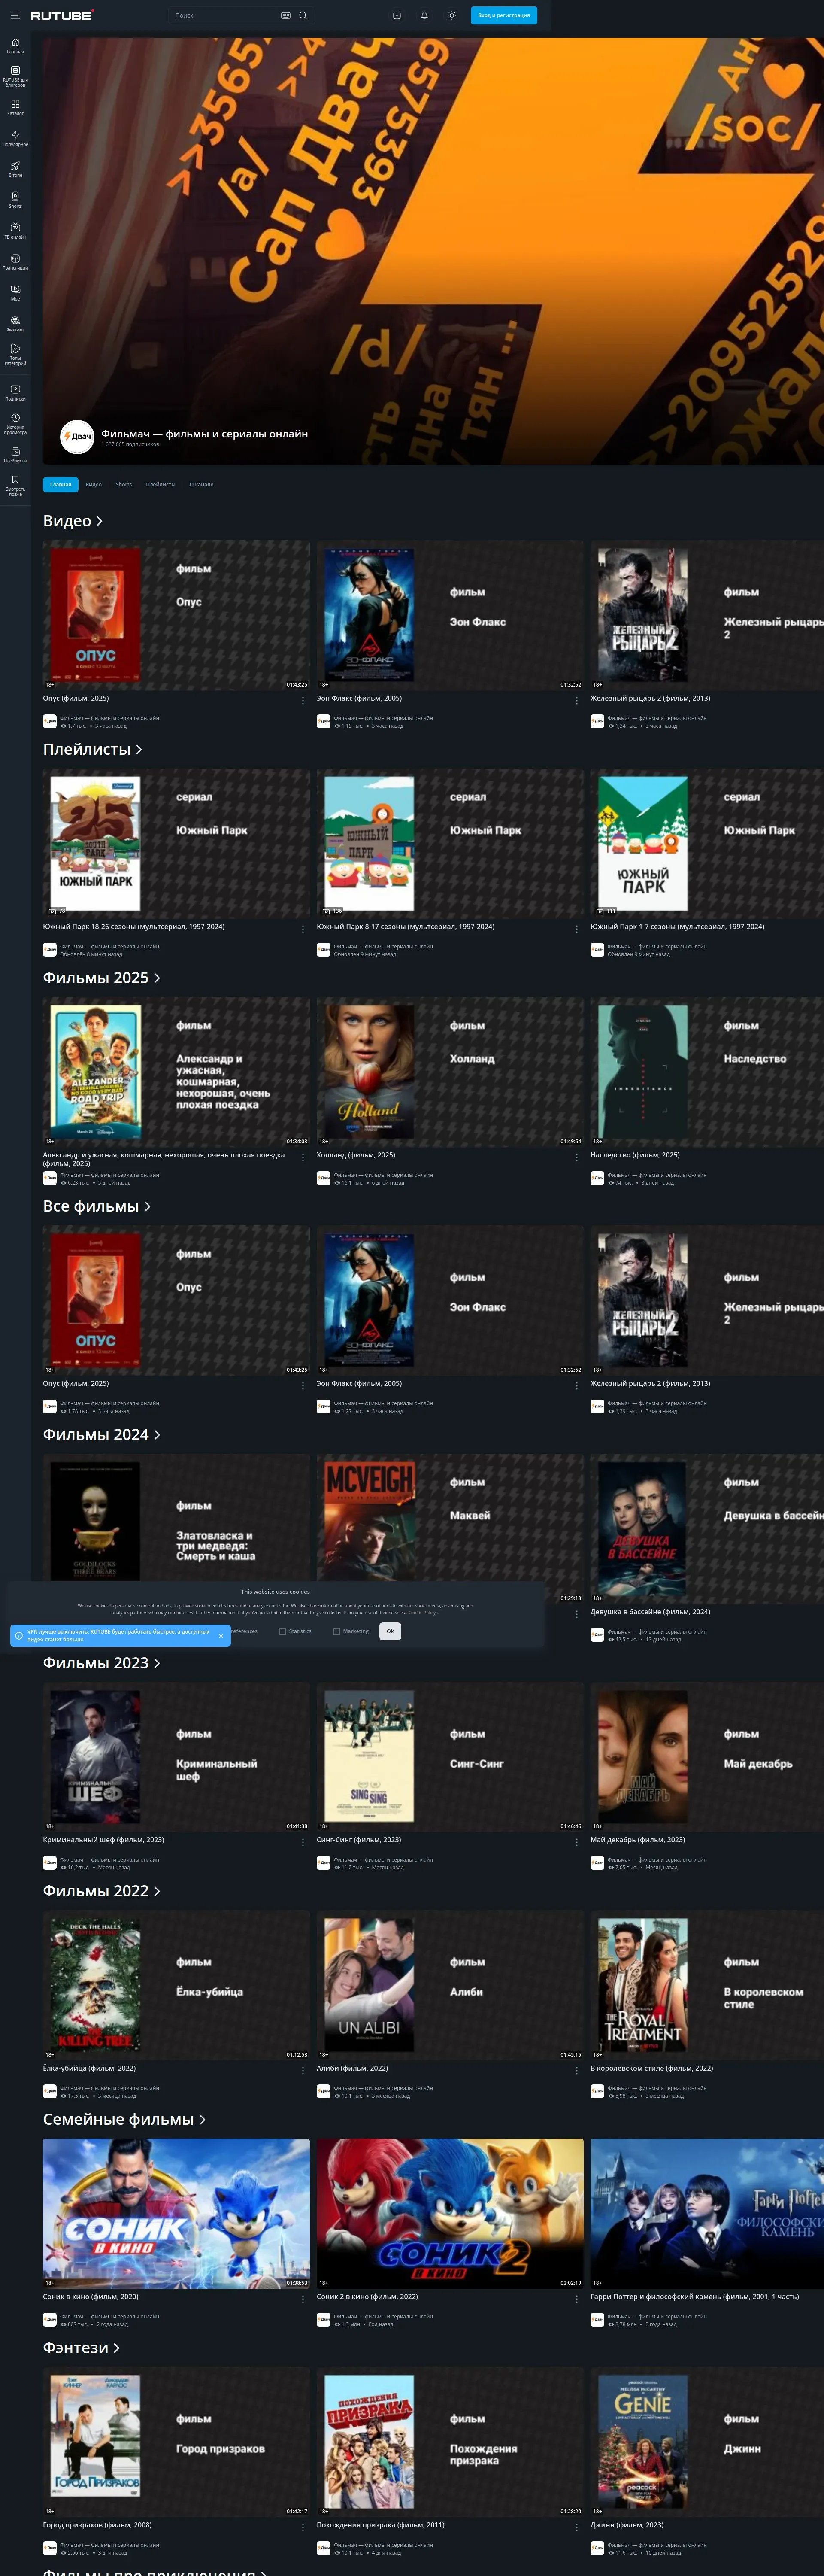Click the upload video plus icon

tap(397, 15)
